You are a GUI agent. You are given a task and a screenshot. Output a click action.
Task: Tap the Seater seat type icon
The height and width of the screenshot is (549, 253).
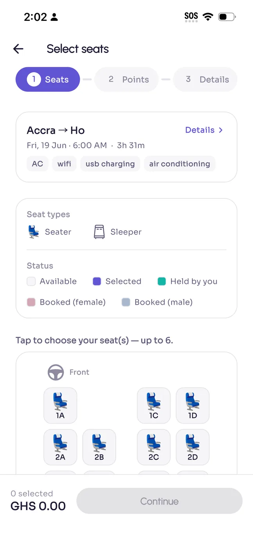click(34, 232)
